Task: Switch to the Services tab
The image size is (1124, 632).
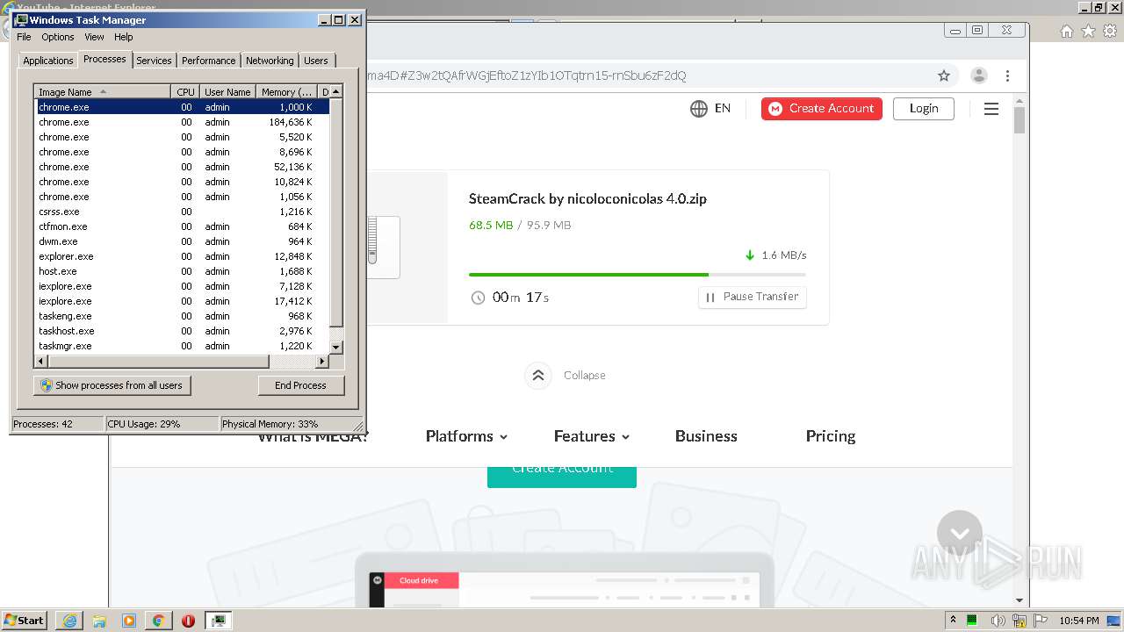Action: click(154, 61)
